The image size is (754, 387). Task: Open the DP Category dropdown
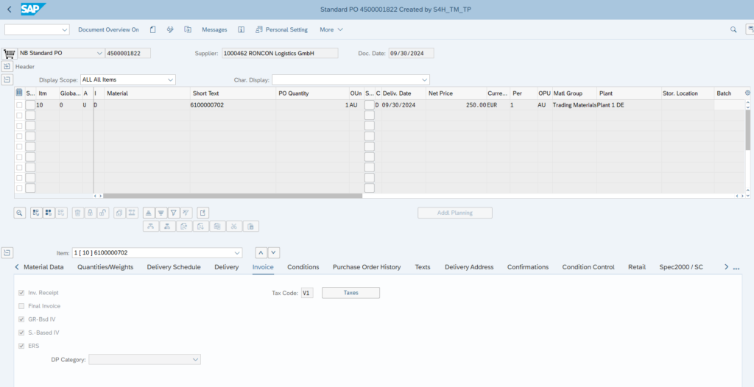[x=196, y=359]
